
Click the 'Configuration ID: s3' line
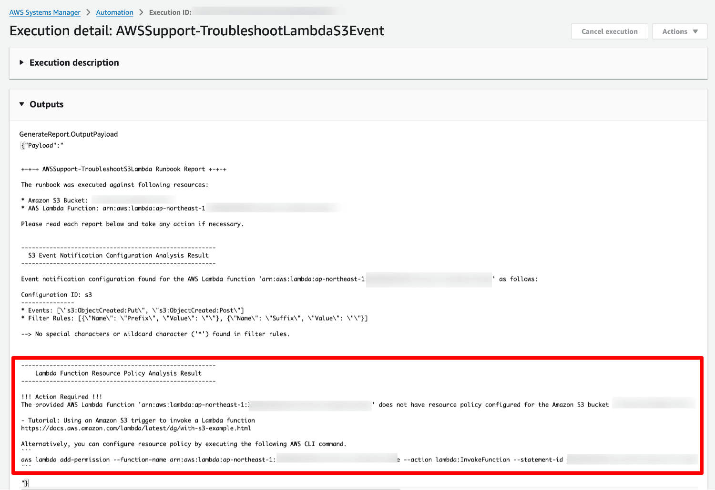tap(56, 295)
